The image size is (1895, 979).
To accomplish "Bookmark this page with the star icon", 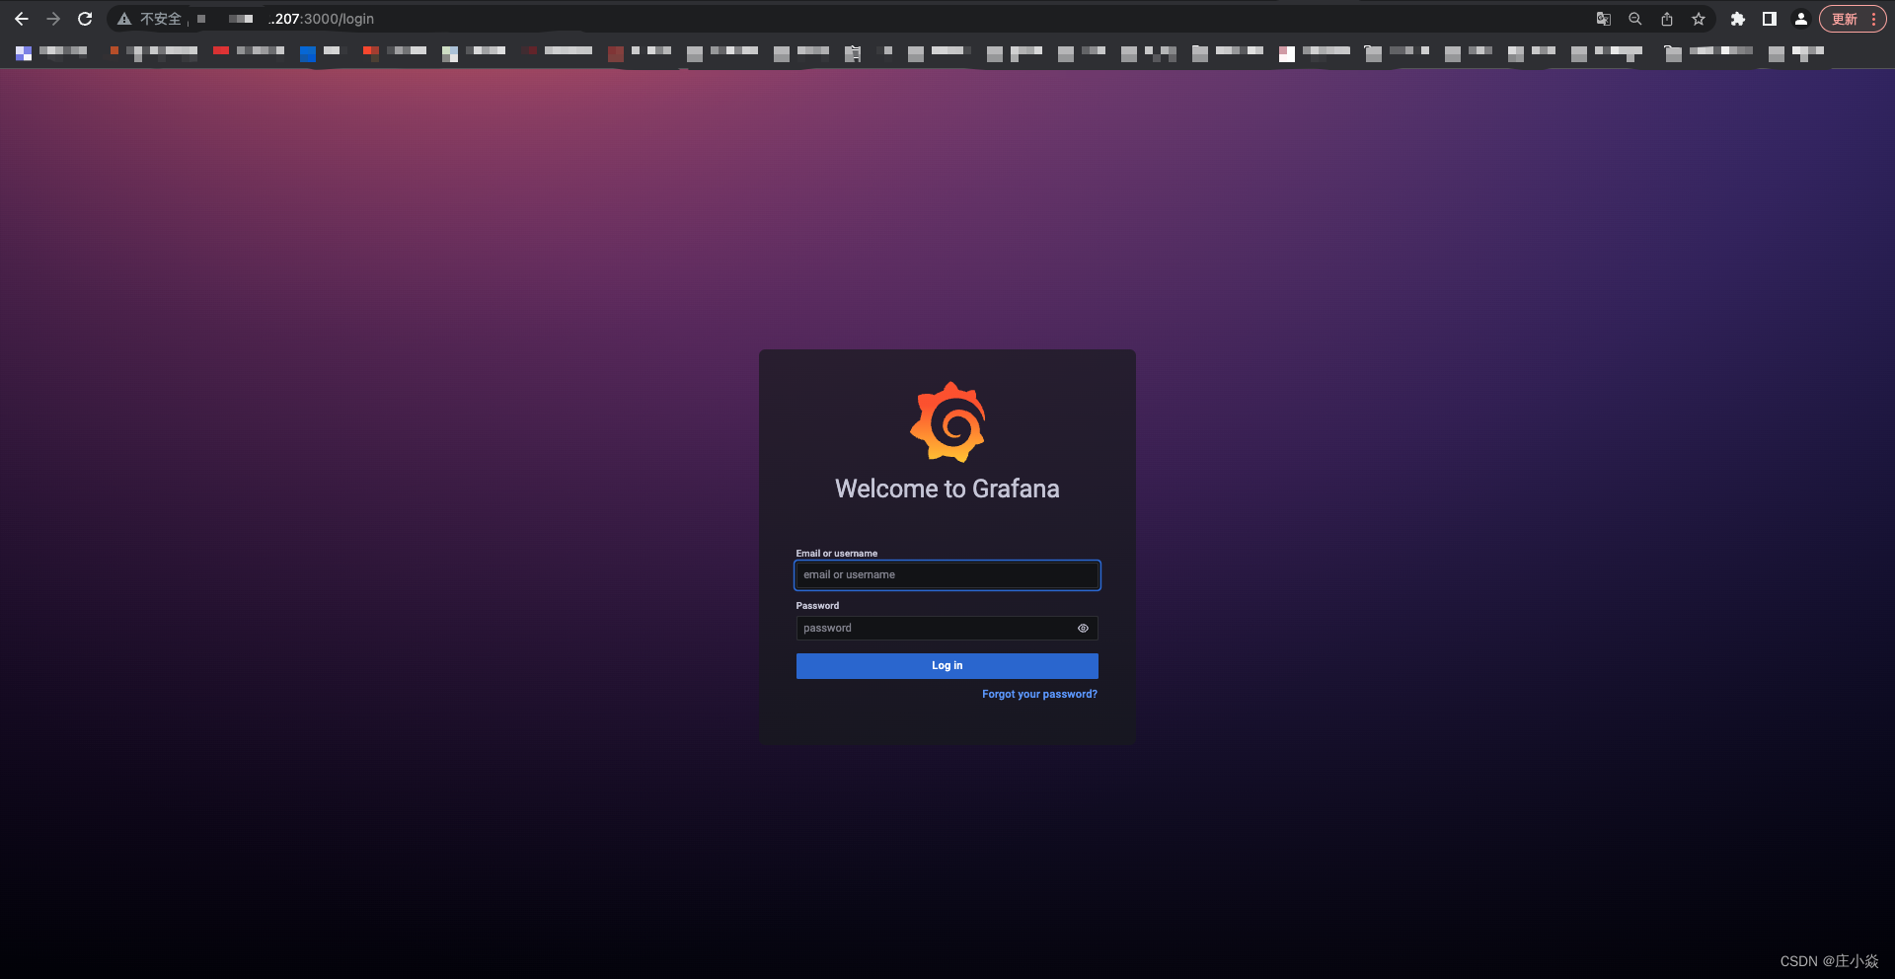I will pyautogui.click(x=1699, y=19).
